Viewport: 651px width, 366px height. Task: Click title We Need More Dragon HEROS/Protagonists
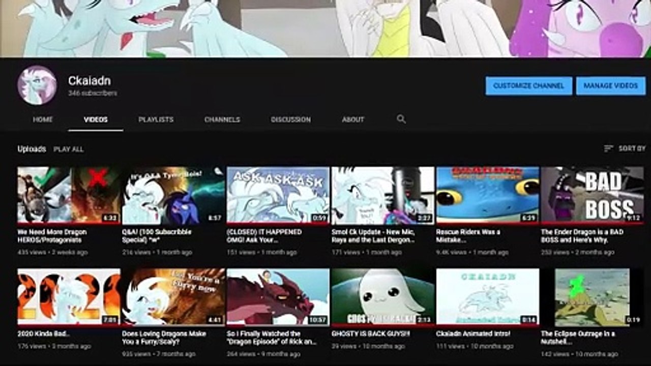52,236
